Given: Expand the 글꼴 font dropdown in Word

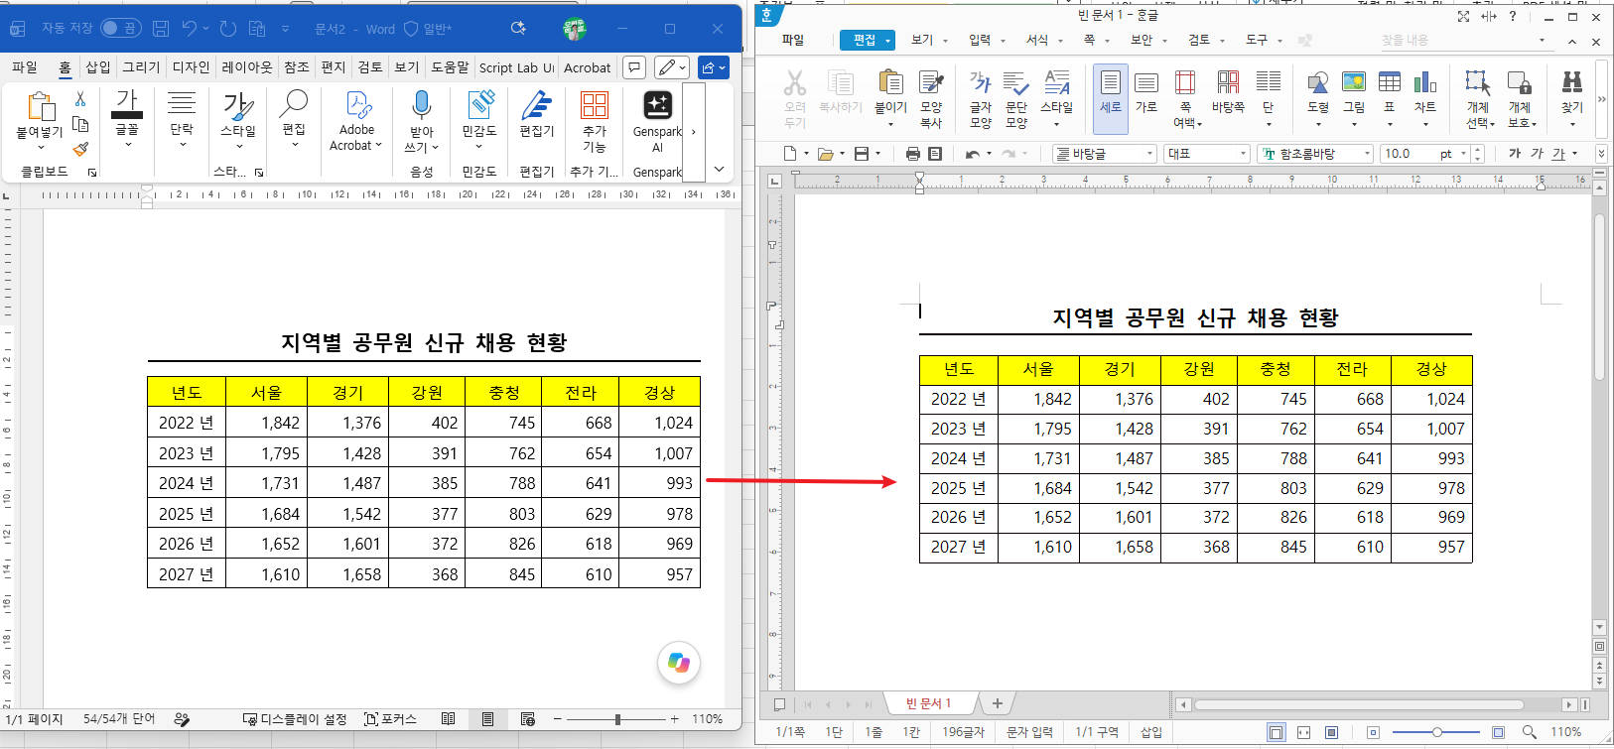Looking at the screenshot, I should point(128,145).
